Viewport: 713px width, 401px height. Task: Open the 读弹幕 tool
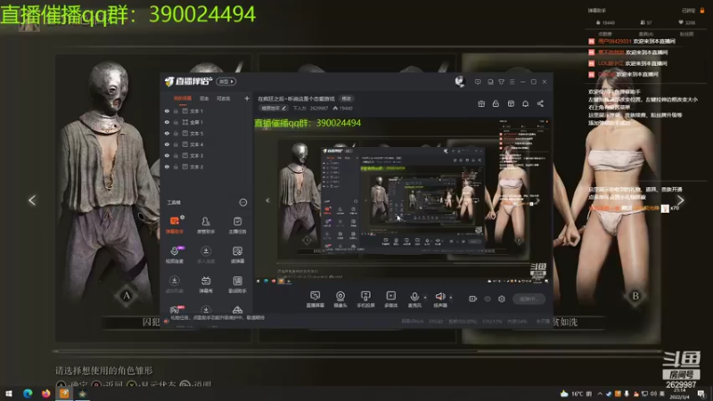(237, 255)
